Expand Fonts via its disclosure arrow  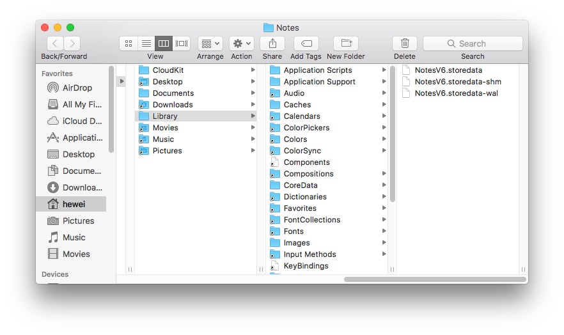point(384,231)
